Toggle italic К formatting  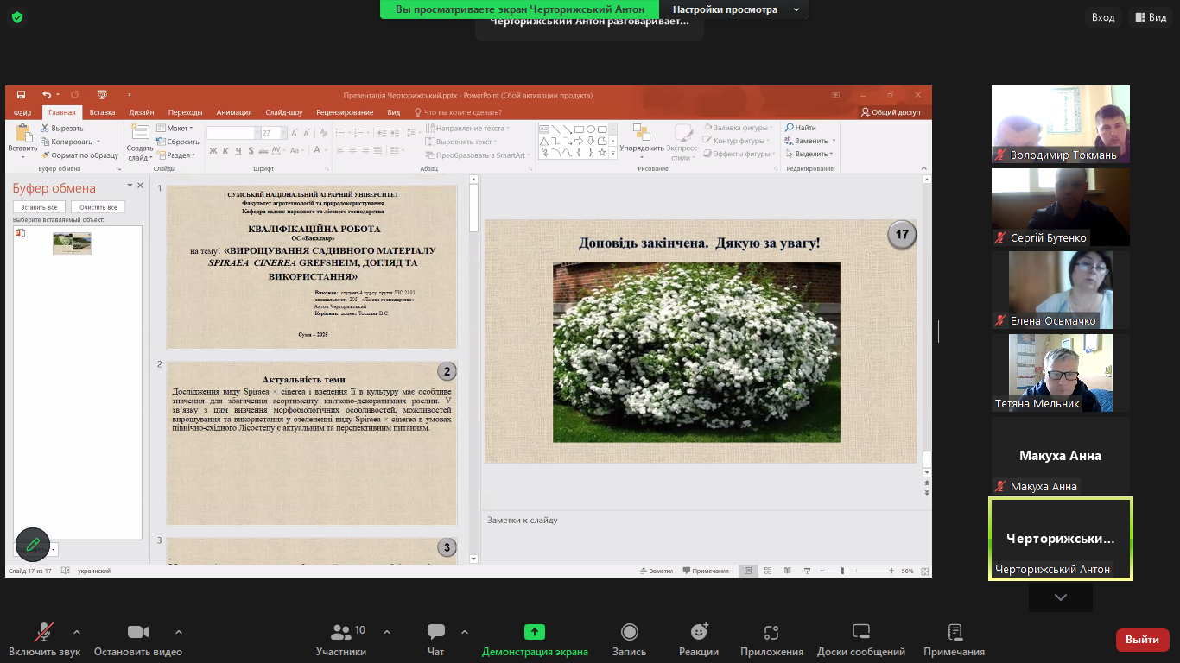225,151
